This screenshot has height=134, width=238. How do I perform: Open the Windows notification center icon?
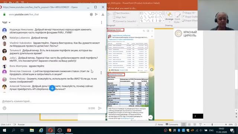(x=232, y=130)
